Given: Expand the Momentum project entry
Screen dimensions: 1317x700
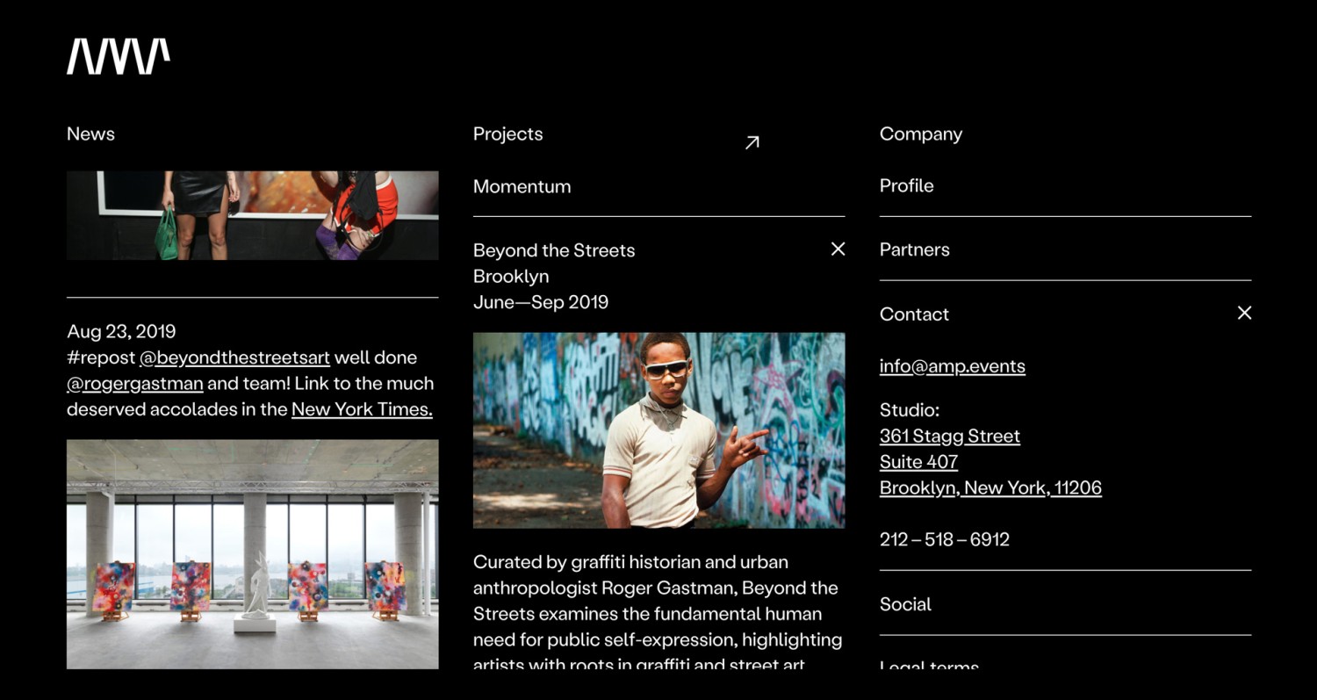Looking at the screenshot, I should [x=522, y=186].
